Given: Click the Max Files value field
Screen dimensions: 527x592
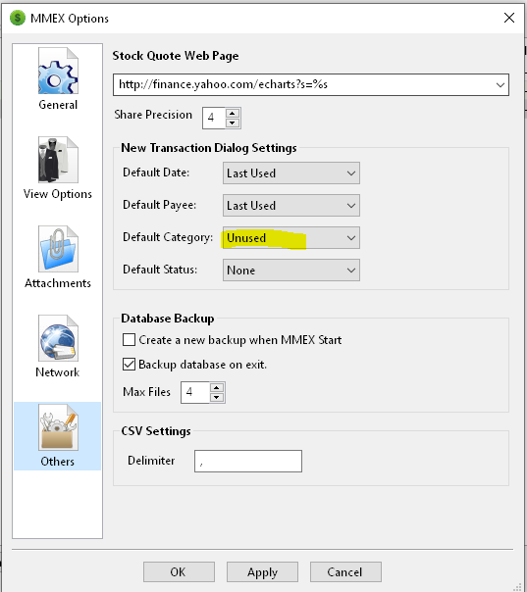Looking at the screenshot, I should [x=194, y=392].
